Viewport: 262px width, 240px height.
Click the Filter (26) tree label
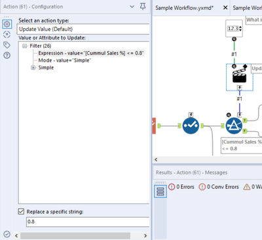pyautogui.click(x=41, y=46)
